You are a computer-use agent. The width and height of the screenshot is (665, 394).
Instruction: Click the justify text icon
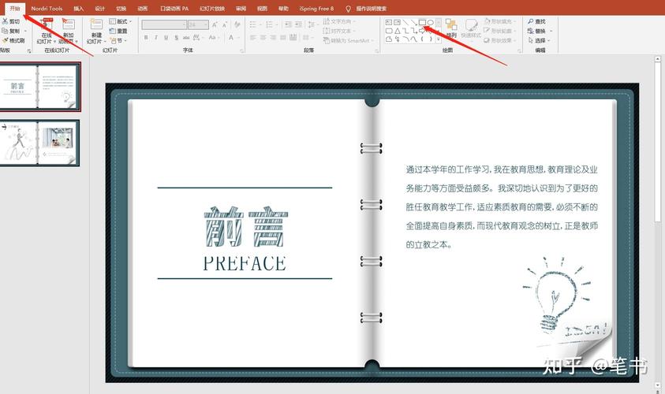(x=283, y=38)
